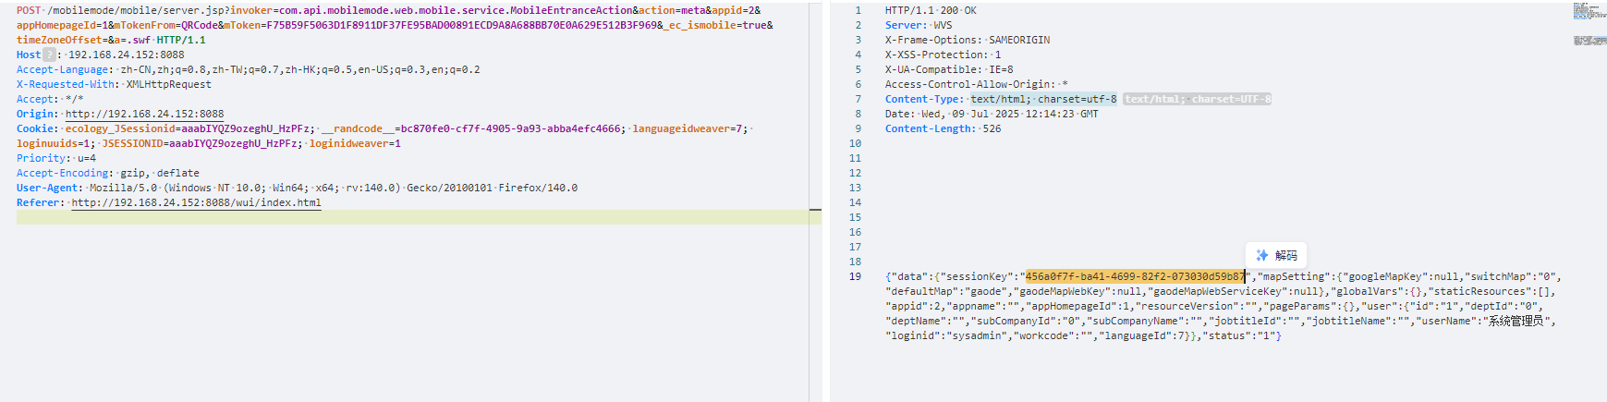
Task: Click the X-XSS-Protection response header
Action: [x=943, y=55]
